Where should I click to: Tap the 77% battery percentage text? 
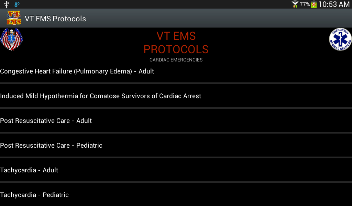305,4
